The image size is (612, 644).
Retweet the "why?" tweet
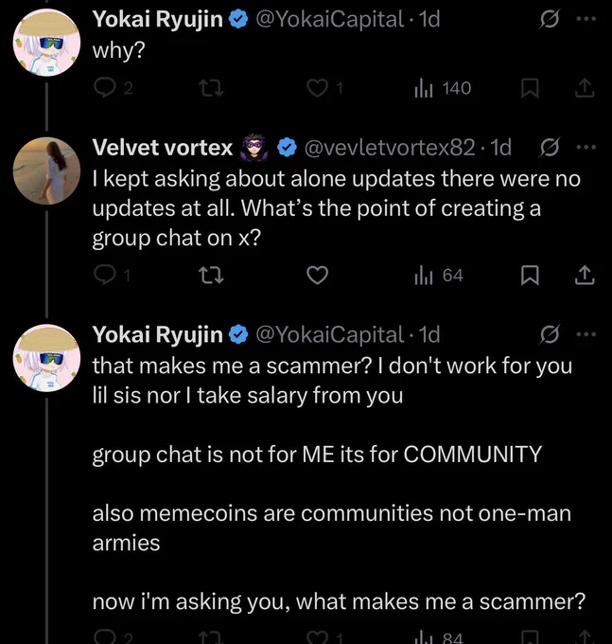(x=211, y=88)
